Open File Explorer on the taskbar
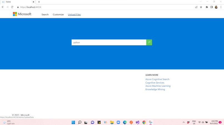Screen dimensions: 224x125 tap(112, 122)
